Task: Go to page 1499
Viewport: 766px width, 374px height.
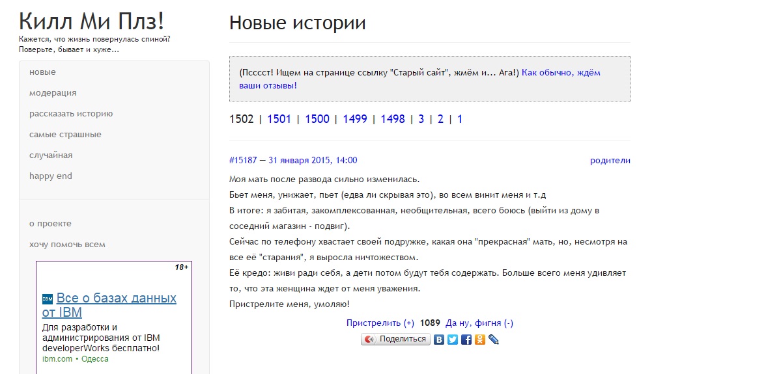Action: (354, 119)
